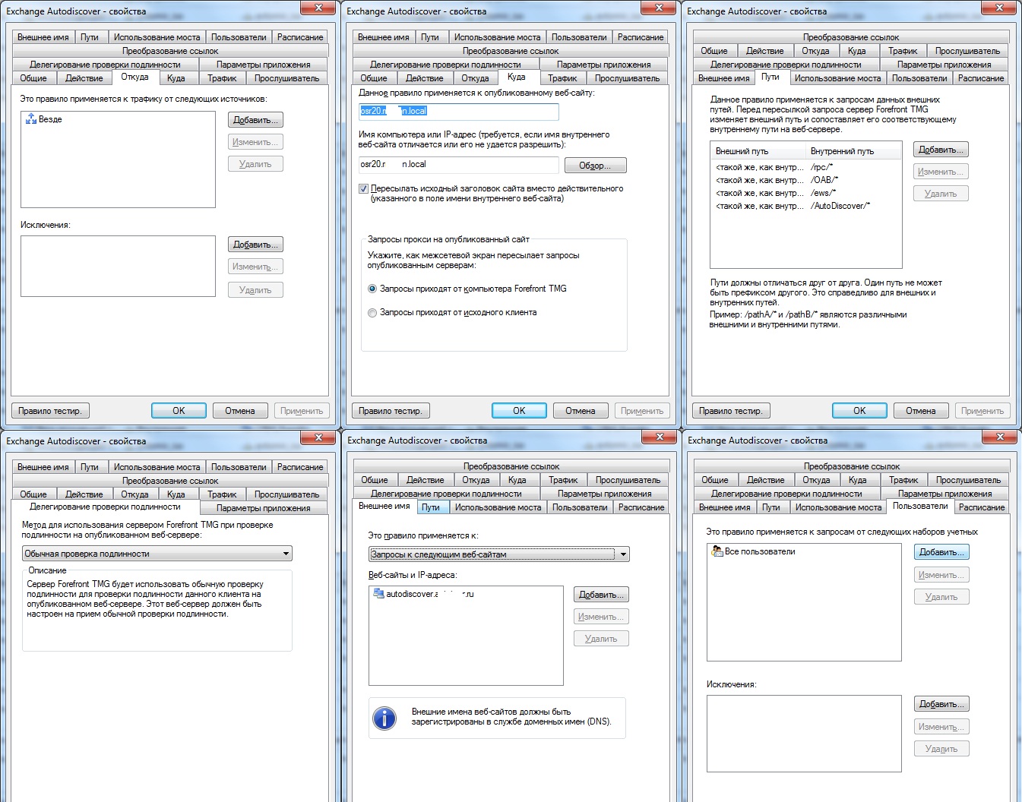The width and height of the screenshot is (1022, 802).
Task: Click OK in the Пути window
Action: (859, 411)
